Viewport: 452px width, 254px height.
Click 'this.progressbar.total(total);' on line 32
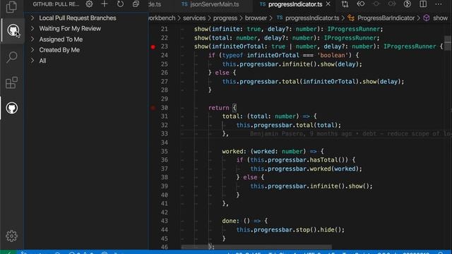click(x=289, y=125)
